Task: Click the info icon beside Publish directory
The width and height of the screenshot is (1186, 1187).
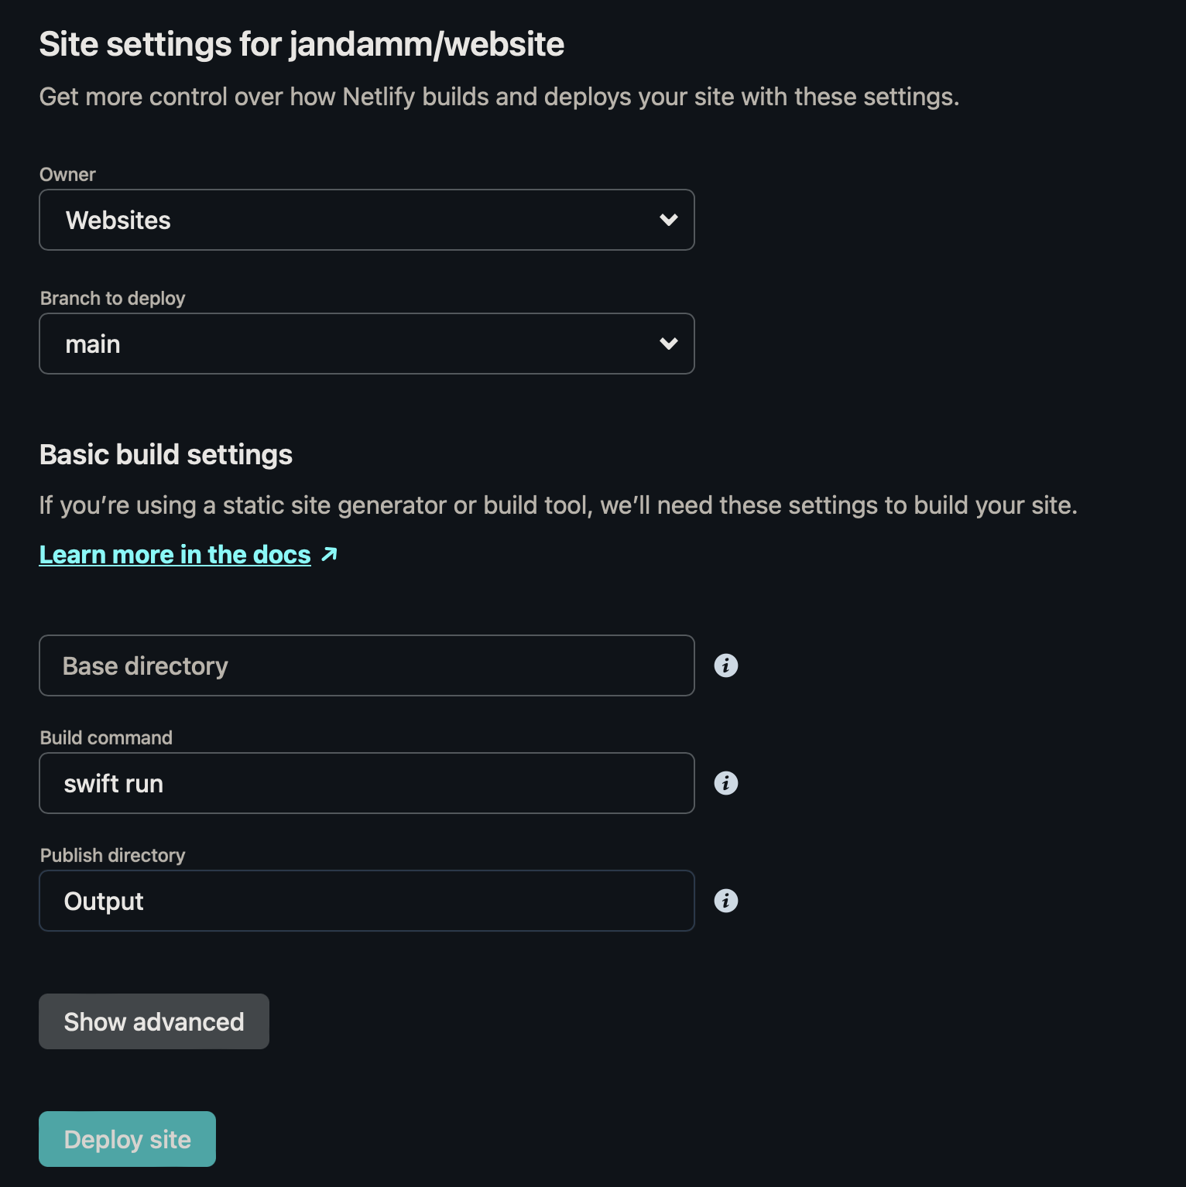Action: 726,900
